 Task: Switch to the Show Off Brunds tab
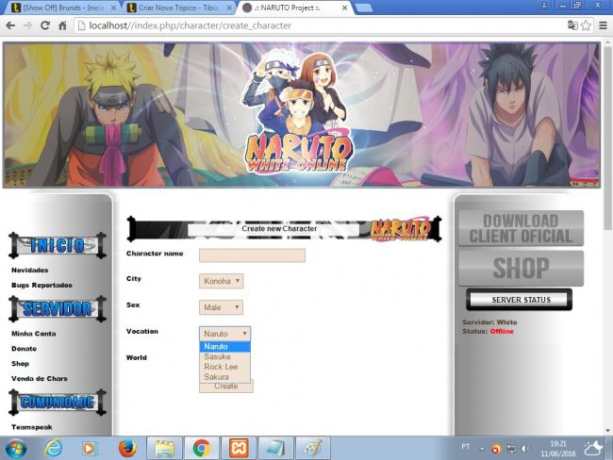[x=62, y=8]
